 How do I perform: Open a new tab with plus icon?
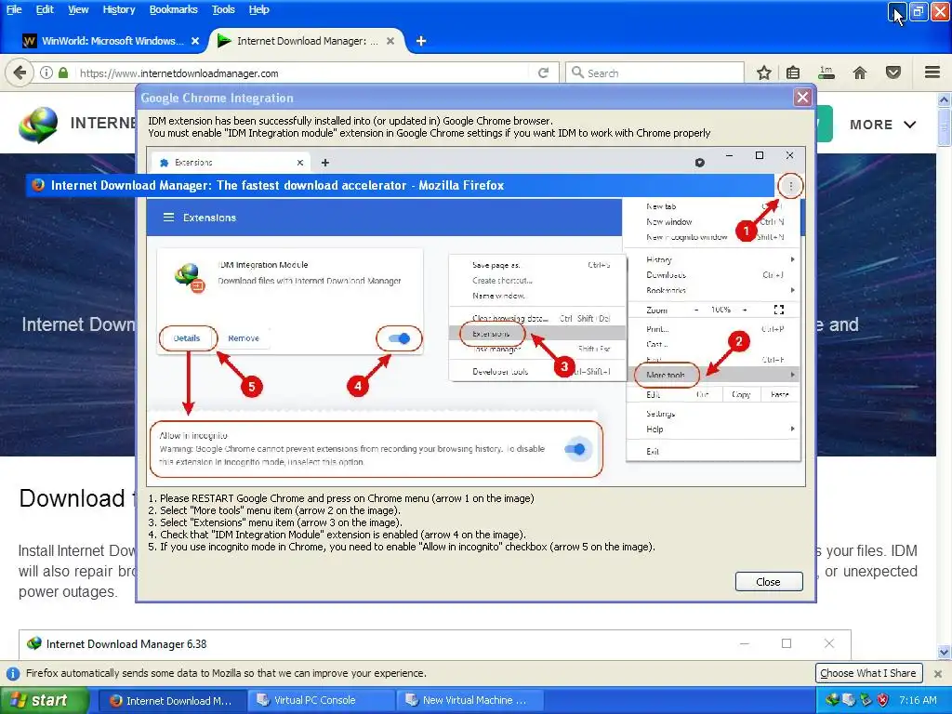pos(421,41)
